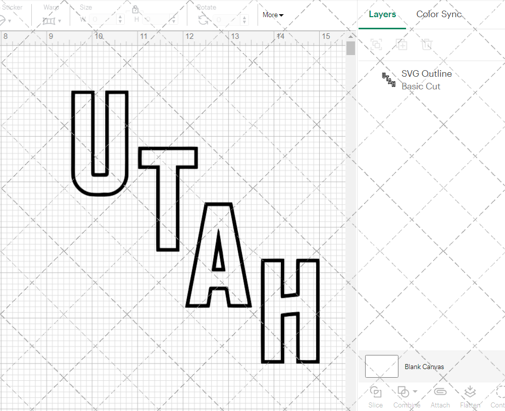This screenshot has width=505, height=411.
Task: Click the size lock aspect ratio icon
Action: (x=135, y=9)
